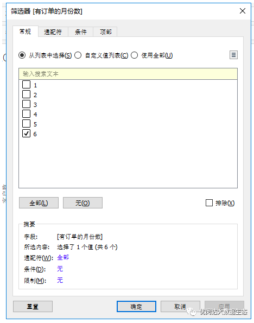This screenshot has height=323, width=254.
Task: Click the 全部 select-all button
Action: pyautogui.click(x=39, y=203)
